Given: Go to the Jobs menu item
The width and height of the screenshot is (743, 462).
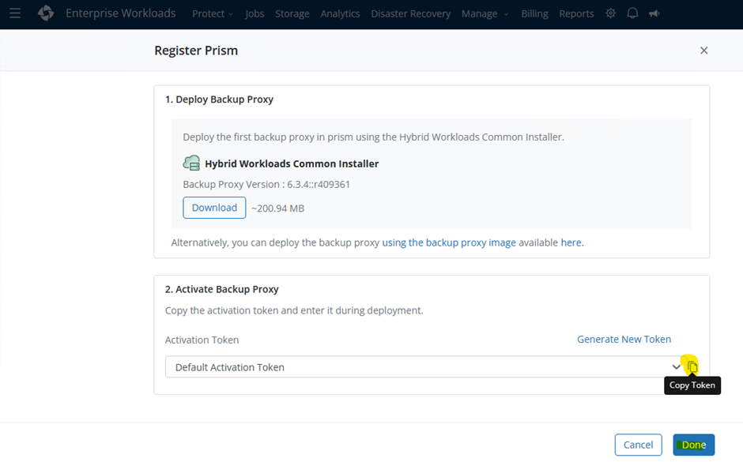Looking at the screenshot, I should coord(255,13).
